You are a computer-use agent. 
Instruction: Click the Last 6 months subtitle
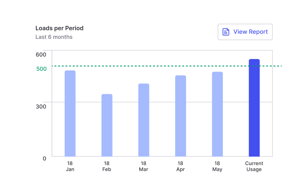[x=54, y=37]
